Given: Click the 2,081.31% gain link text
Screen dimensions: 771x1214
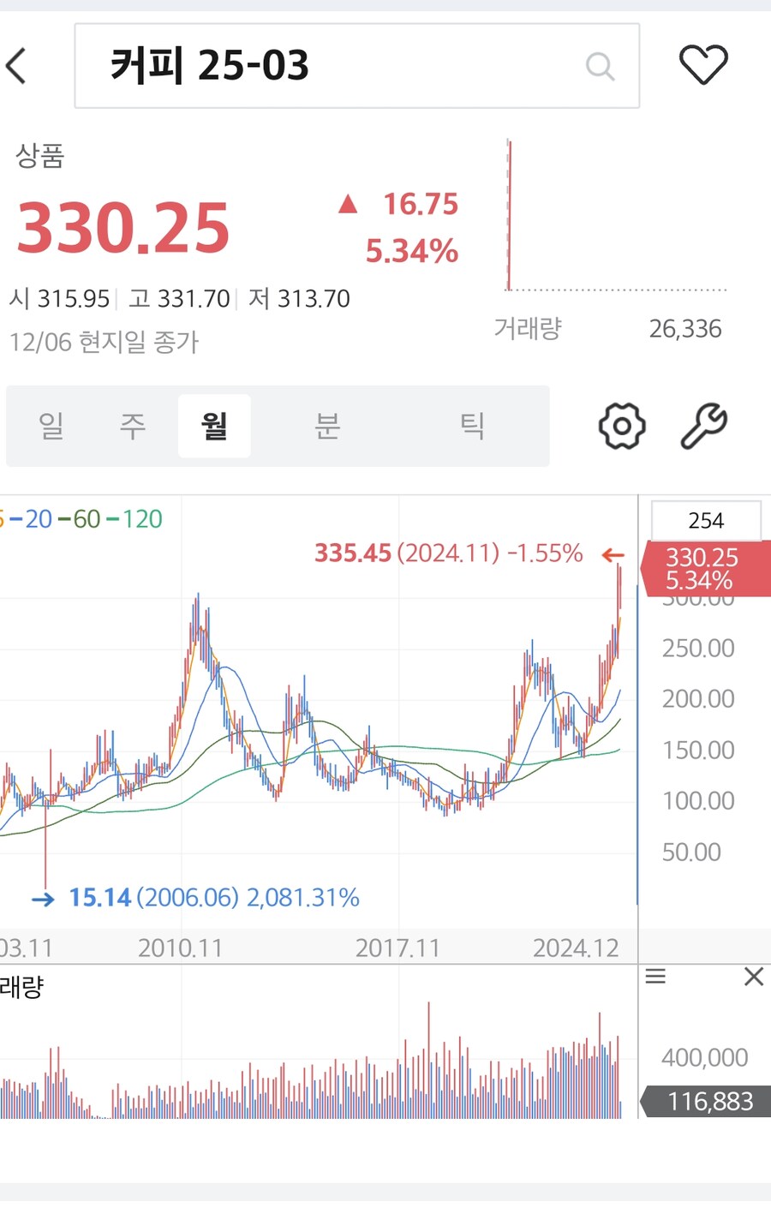Looking at the screenshot, I should [303, 899].
